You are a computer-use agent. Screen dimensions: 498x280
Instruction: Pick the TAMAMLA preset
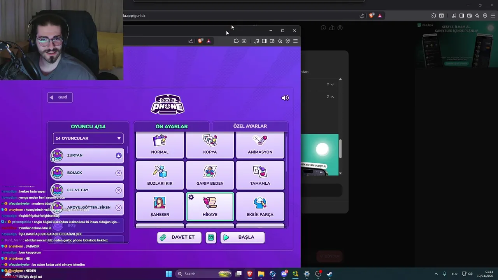point(260,175)
